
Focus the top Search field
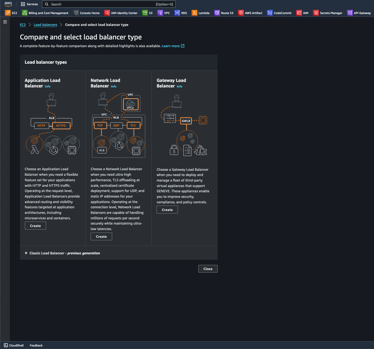click(x=109, y=4)
